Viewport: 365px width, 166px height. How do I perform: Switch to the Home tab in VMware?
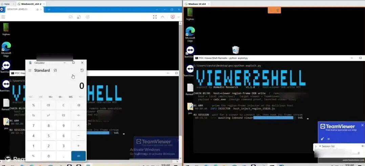pos(5,4)
